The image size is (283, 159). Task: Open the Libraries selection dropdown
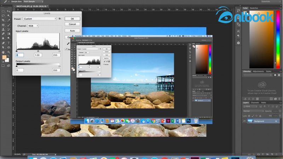[x=258, y=75]
